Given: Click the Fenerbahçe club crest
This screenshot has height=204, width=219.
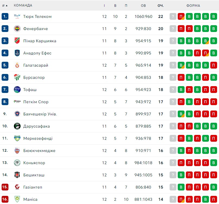Looking at the screenshot, I should pos(17,29).
